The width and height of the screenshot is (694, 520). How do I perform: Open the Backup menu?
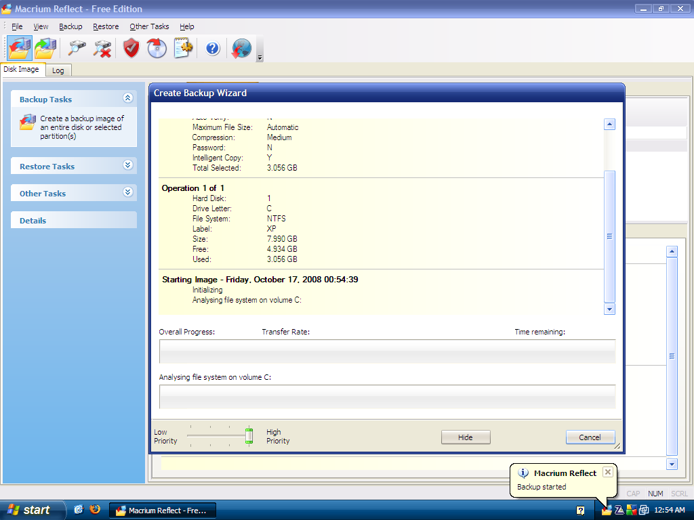coord(70,26)
